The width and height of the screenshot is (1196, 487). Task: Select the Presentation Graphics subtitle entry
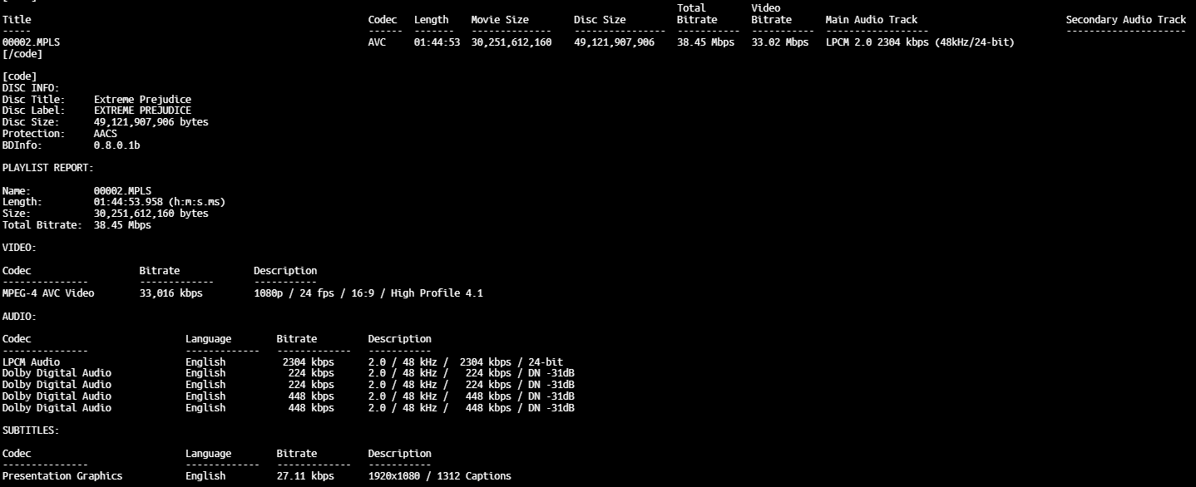(62, 476)
